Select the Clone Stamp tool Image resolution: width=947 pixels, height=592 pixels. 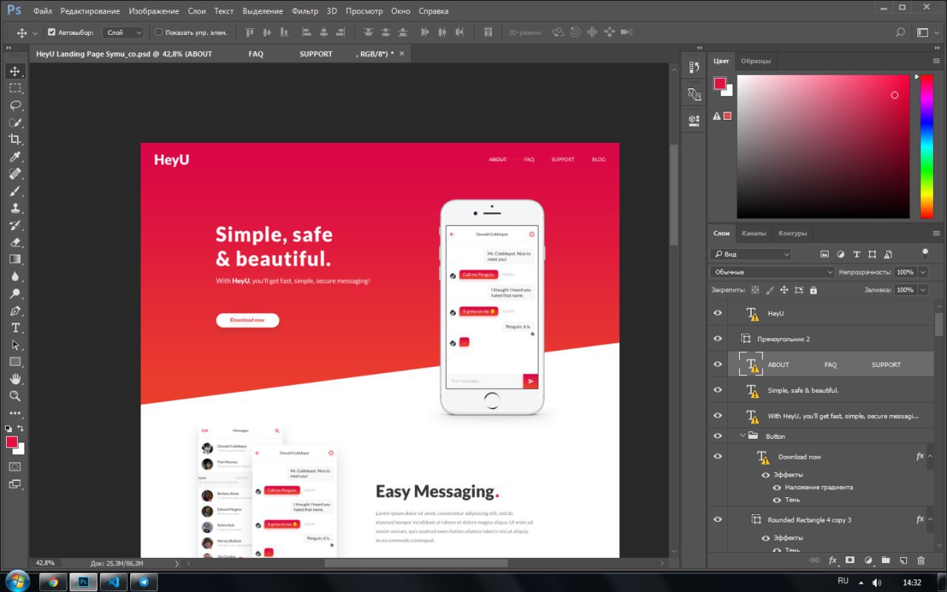coord(15,208)
